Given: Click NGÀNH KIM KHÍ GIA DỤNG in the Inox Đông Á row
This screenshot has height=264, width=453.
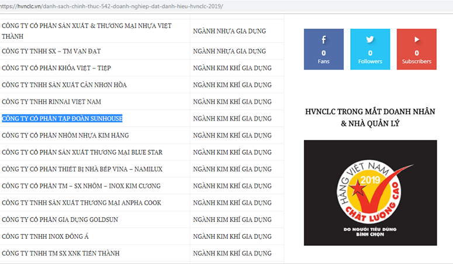Looking at the screenshot, I should pyautogui.click(x=232, y=236).
